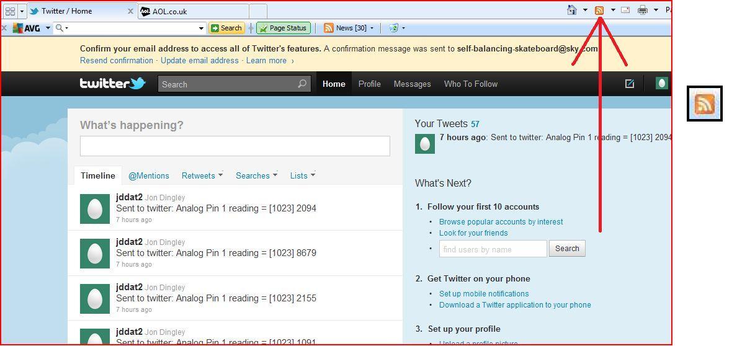Viewport: 755px width, 346px height.
Task: Click jddat2 username on tweet ending 8679
Action: click(129, 242)
